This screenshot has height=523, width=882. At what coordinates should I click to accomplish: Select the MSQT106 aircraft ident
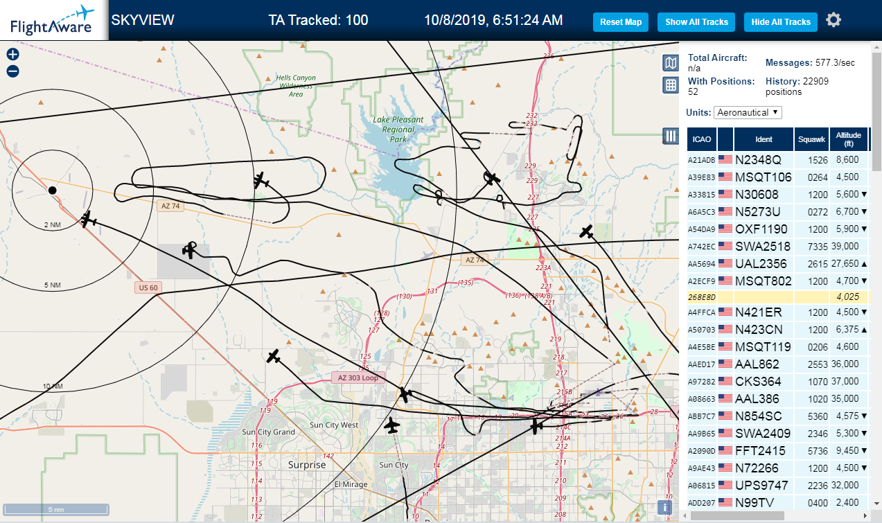point(763,177)
